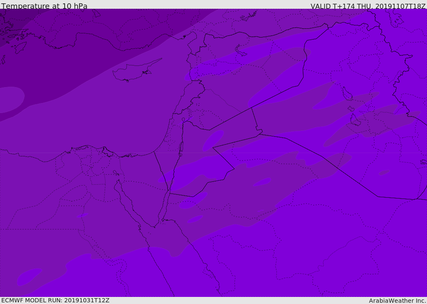Click the 'ArabiaWeather Inc.' credit text
Screen dimensions: 427x304
pyautogui.click(x=397, y=301)
